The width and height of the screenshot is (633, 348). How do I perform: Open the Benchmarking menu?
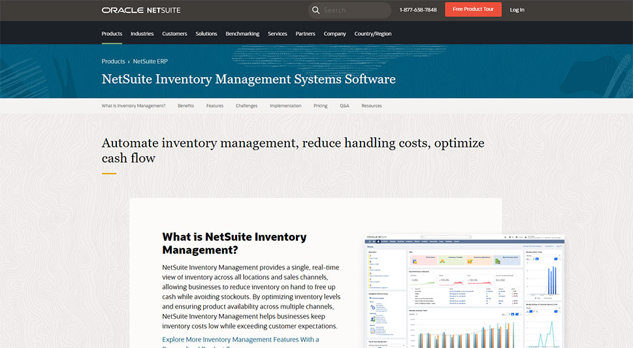pos(242,34)
